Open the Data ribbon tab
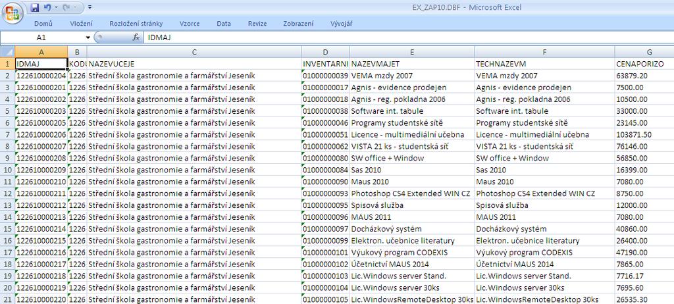Viewport: 674px width, 304px height. click(x=224, y=24)
